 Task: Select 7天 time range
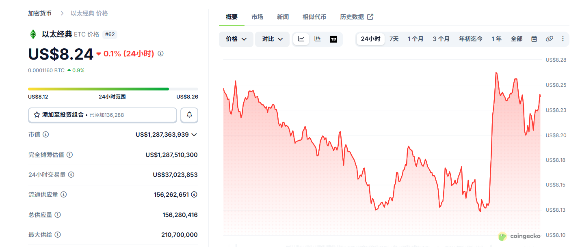click(x=394, y=39)
